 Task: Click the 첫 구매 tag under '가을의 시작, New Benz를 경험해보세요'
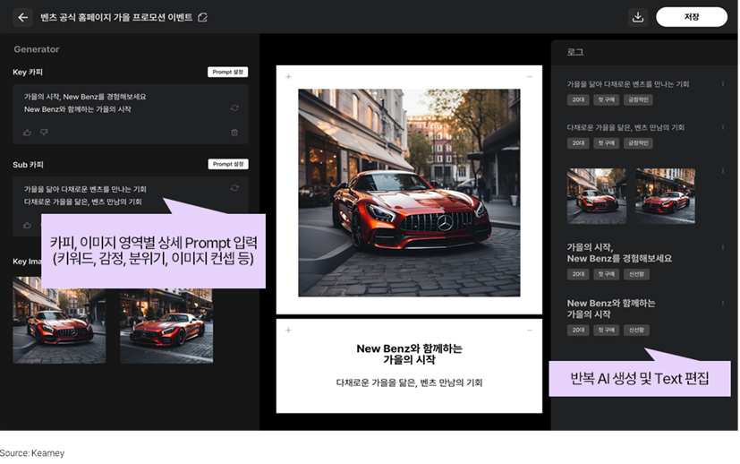coord(606,274)
